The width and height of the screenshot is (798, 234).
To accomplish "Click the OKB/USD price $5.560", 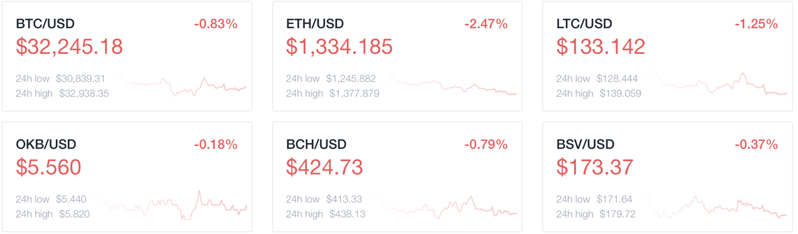I will 48,167.
